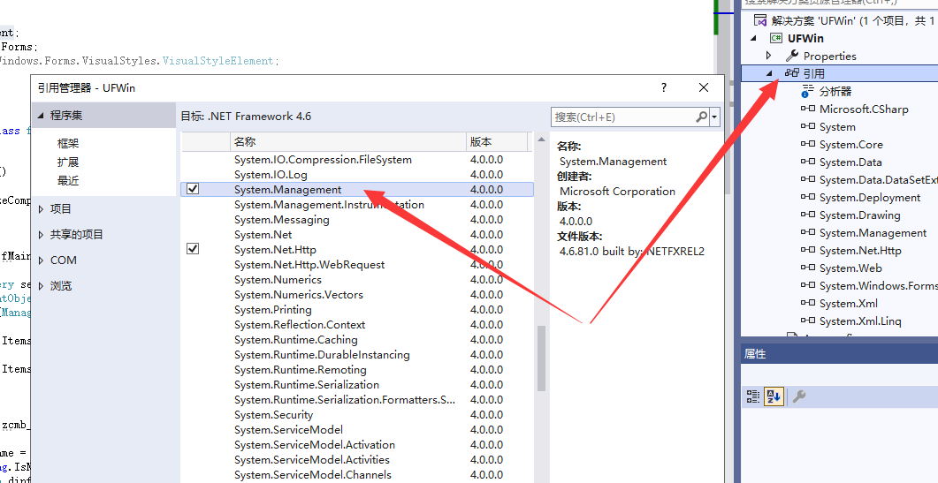Click the alphabetical sort icon in 属性 panel
This screenshot has height=483, width=938.
(773, 396)
